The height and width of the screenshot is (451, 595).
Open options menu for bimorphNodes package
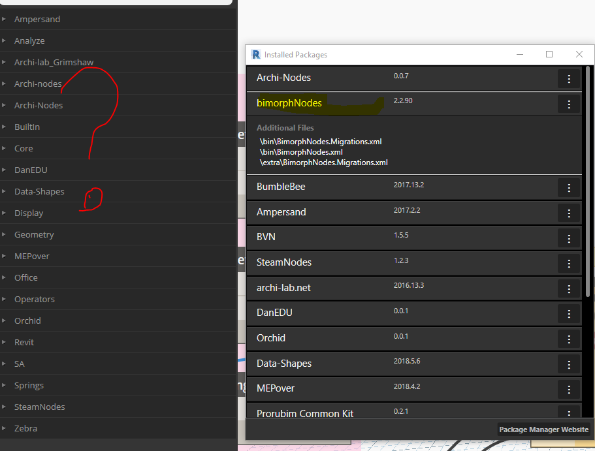[x=568, y=104]
